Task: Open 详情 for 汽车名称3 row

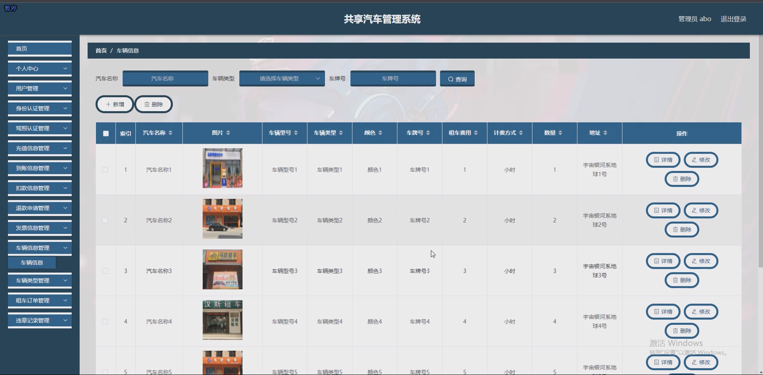Action: tap(663, 261)
